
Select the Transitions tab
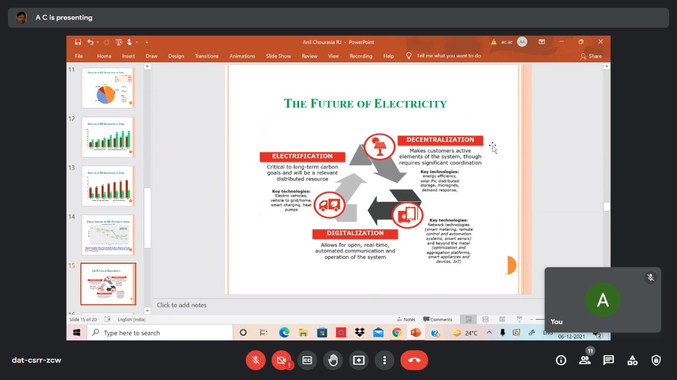point(206,56)
